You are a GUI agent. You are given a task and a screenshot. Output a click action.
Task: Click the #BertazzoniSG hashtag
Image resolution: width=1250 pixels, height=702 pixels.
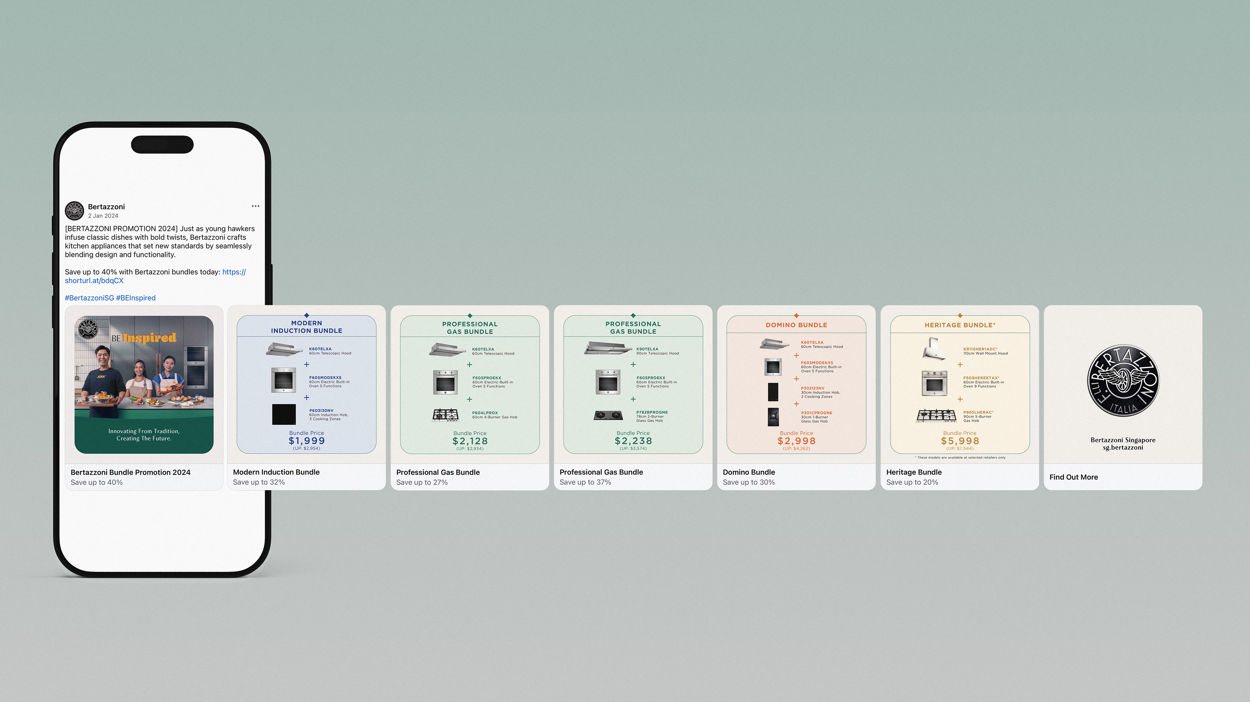click(89, 298)
